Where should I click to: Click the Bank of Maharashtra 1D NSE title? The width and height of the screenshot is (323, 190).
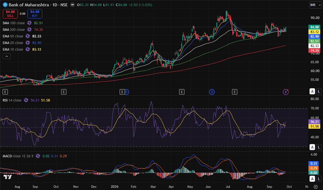pyautogui.click(x=38, y=5)
